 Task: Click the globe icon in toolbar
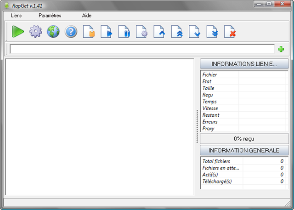pyautogui.click(x=53, y=32)
